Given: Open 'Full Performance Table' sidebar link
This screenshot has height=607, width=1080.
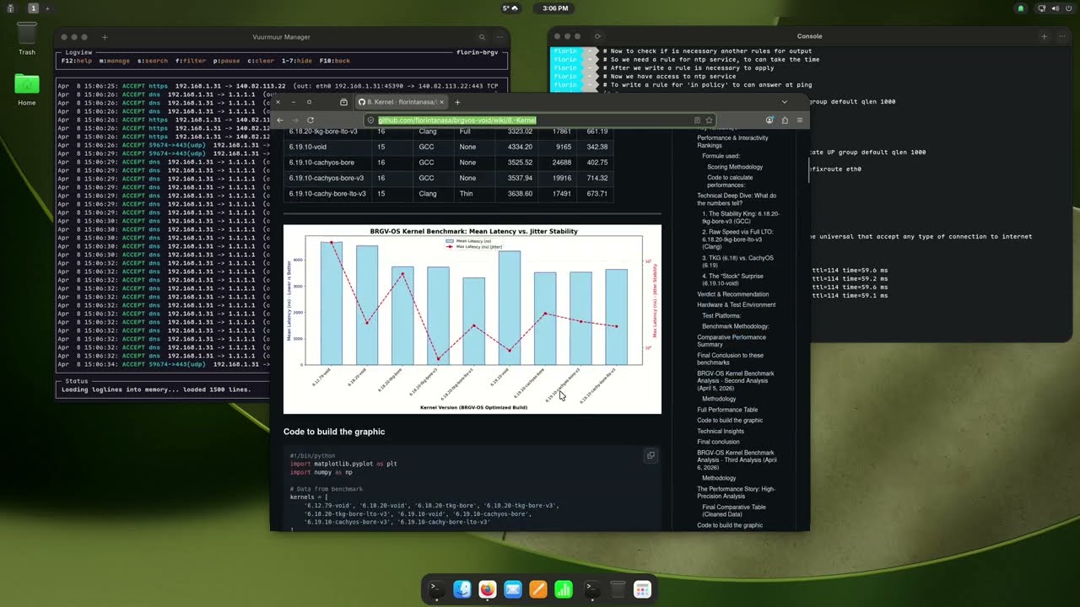Looking at the screenshot, I should [727, 410].
